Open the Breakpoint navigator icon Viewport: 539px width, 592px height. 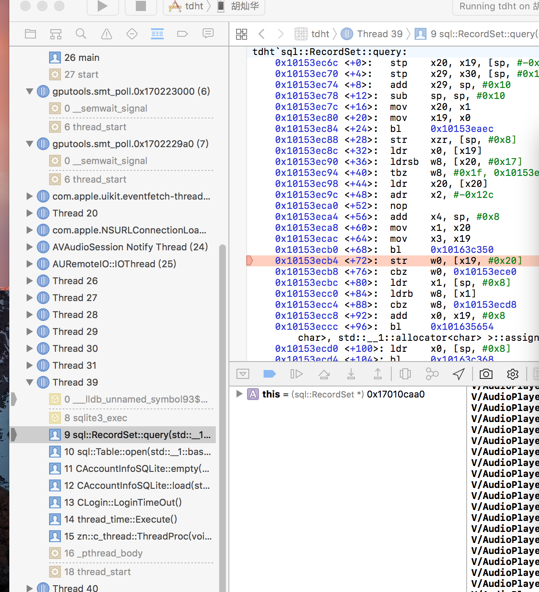(182, 34)
